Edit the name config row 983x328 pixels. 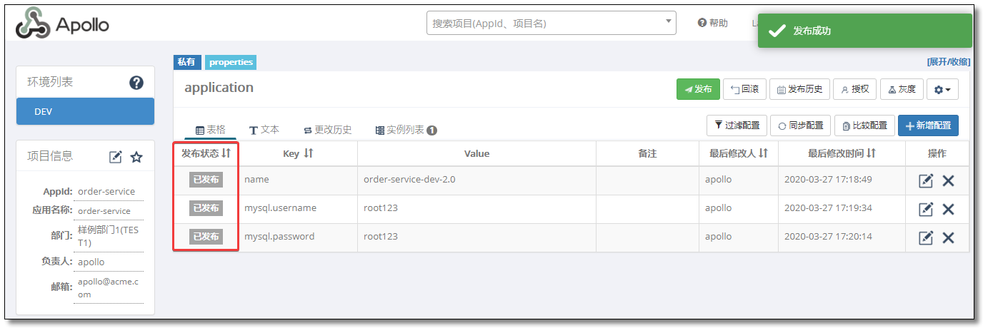(926, 180)
